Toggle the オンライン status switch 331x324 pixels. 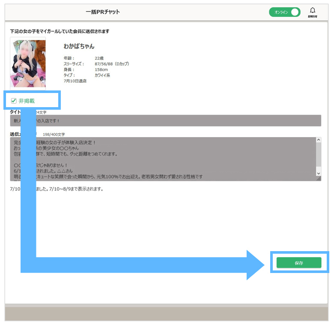pyautogui.click(x=285, y=12)
